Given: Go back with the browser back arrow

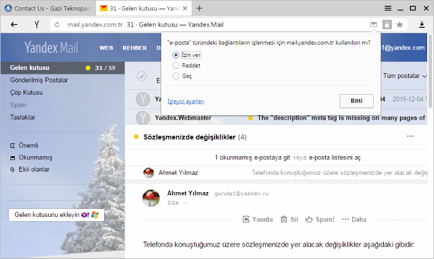Looking at the screenshot, I should click(14, 25).
